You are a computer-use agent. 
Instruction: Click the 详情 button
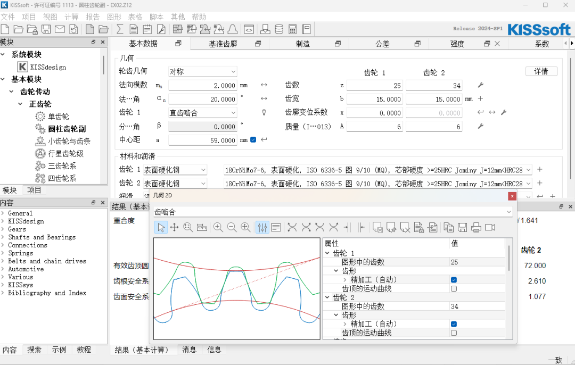(x=541, y=71)
